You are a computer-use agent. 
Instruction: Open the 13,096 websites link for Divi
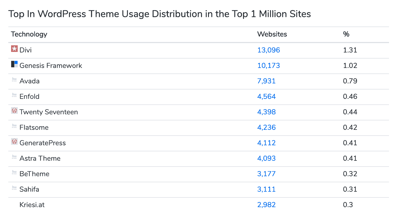269,50
